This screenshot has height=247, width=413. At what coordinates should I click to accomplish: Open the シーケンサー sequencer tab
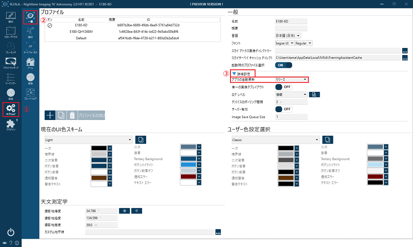tap(11, 79)
